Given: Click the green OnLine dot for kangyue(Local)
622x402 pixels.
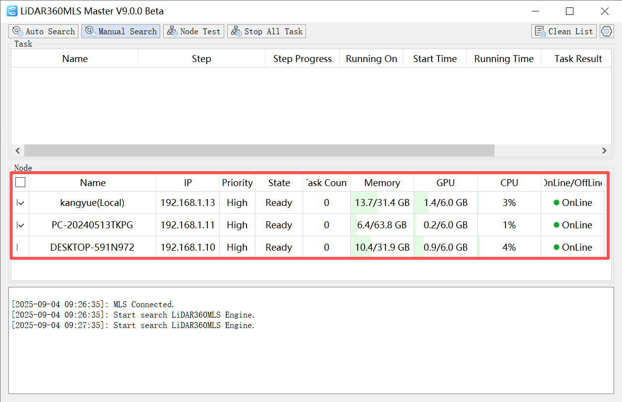Looking at the screenshot, I should point(557,202).
